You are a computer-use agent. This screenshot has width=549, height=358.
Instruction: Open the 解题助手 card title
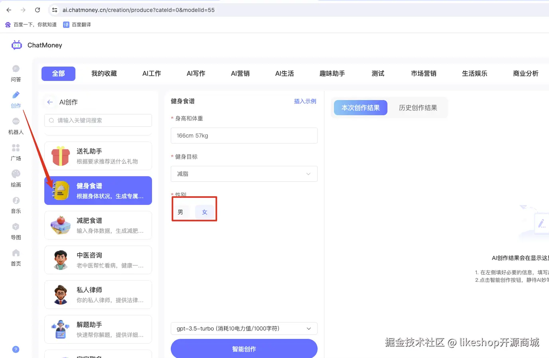(x=89, y=325)
